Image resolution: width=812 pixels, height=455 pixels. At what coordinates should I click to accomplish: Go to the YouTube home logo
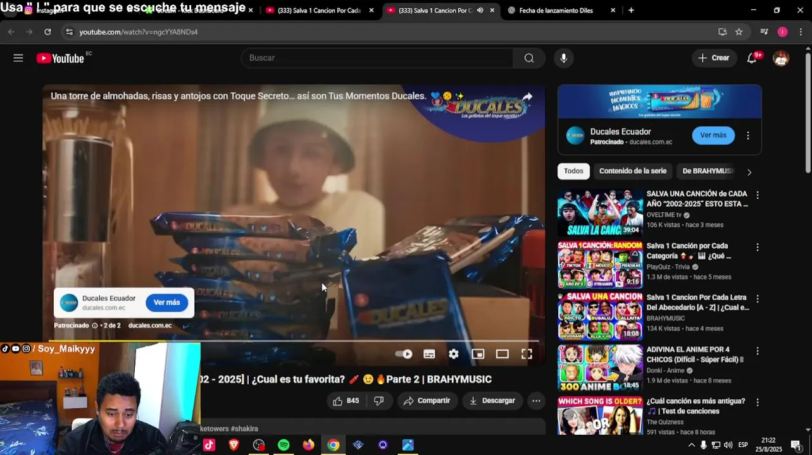(x=60, y=58)
